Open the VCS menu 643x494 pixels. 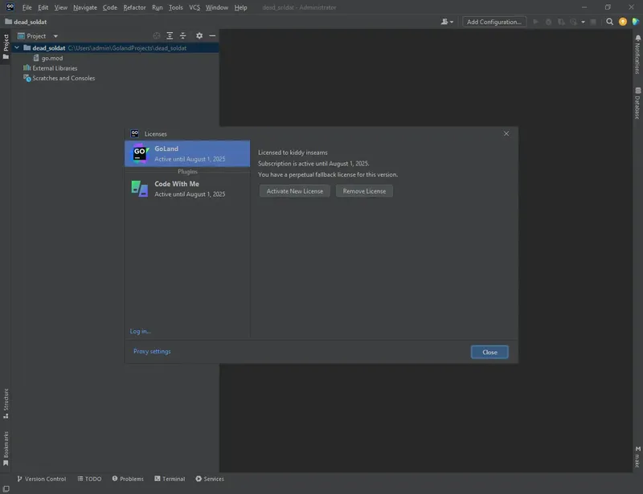tap(195, 7)
